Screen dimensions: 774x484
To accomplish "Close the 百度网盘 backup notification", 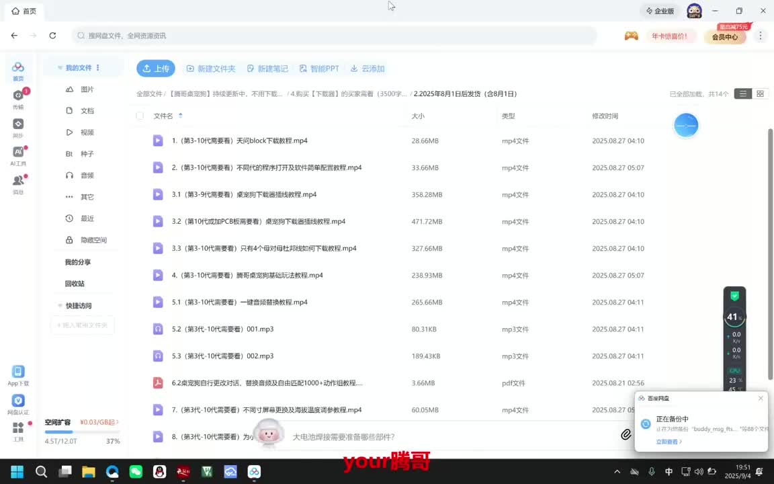I will [761, 398].
